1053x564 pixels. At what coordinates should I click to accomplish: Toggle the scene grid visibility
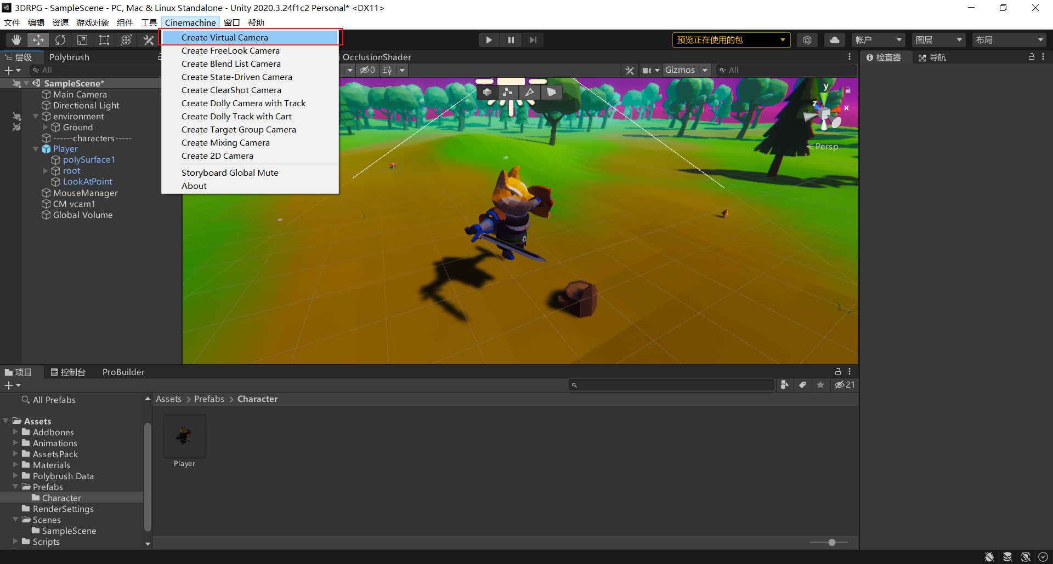tap(386, 70)
